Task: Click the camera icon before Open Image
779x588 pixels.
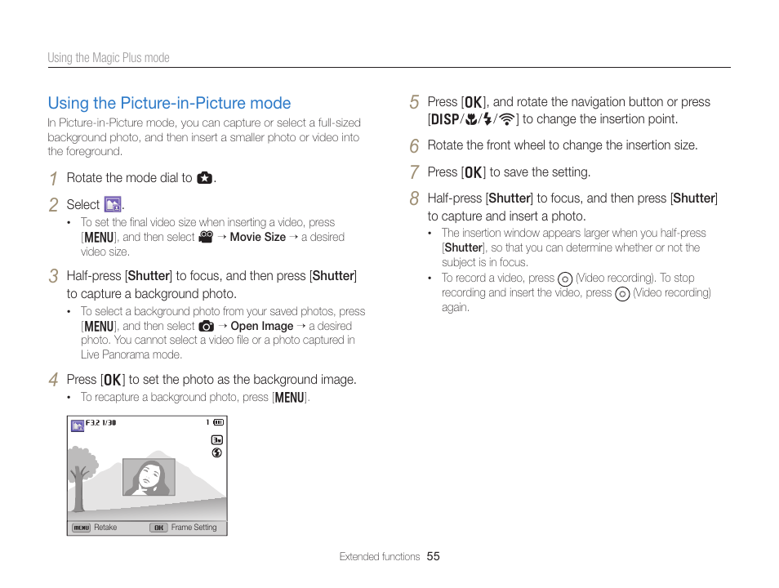Action: [206, 326]
